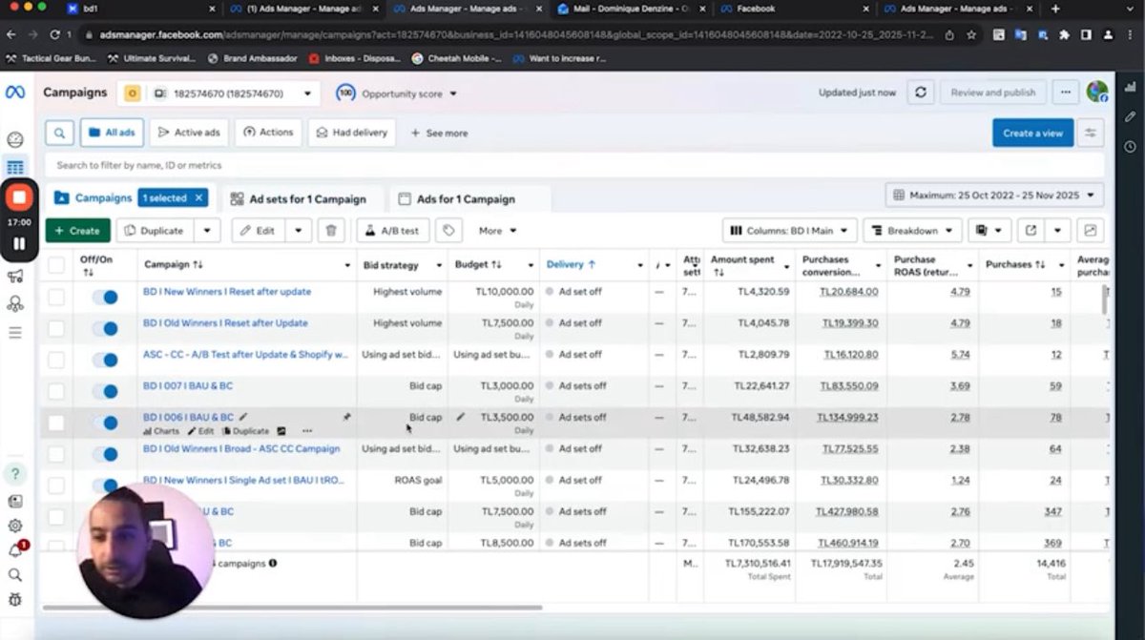Stop the screen recording

coord(18,197)
